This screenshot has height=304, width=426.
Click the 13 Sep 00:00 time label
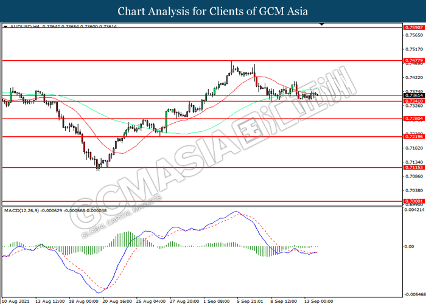pyautogui.click(x=319, y=302)
